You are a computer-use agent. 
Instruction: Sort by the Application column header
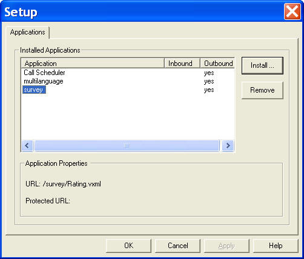pyautogui.click(x=93, y=64)
